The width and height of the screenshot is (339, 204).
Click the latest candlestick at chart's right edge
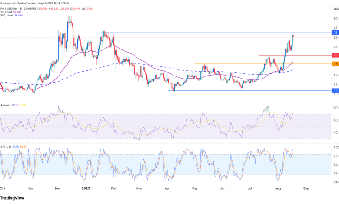pos(294,38)
